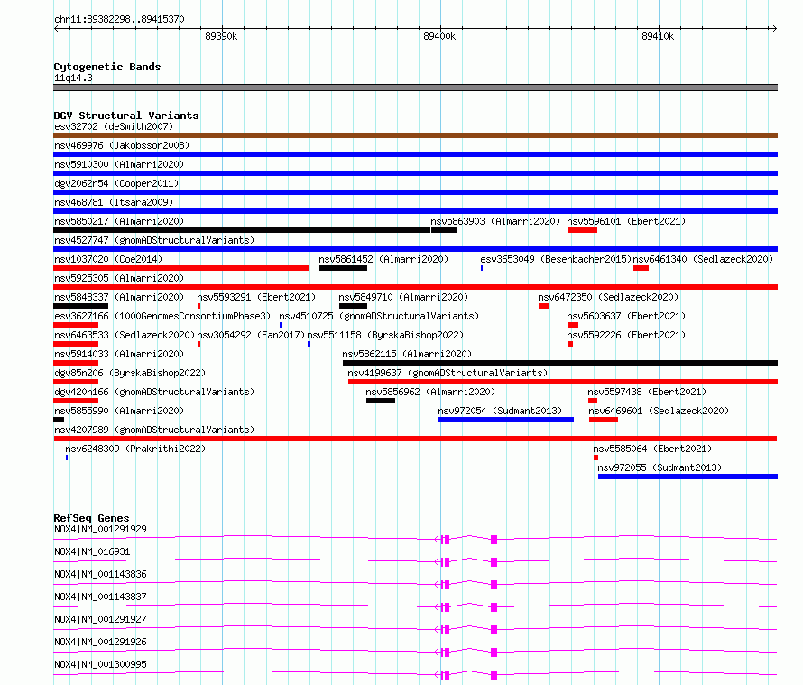This screenshot has width=803, height=685.
Task: Click nsv972055 (Sudmant2013) label
Action: tap(660, 467)
